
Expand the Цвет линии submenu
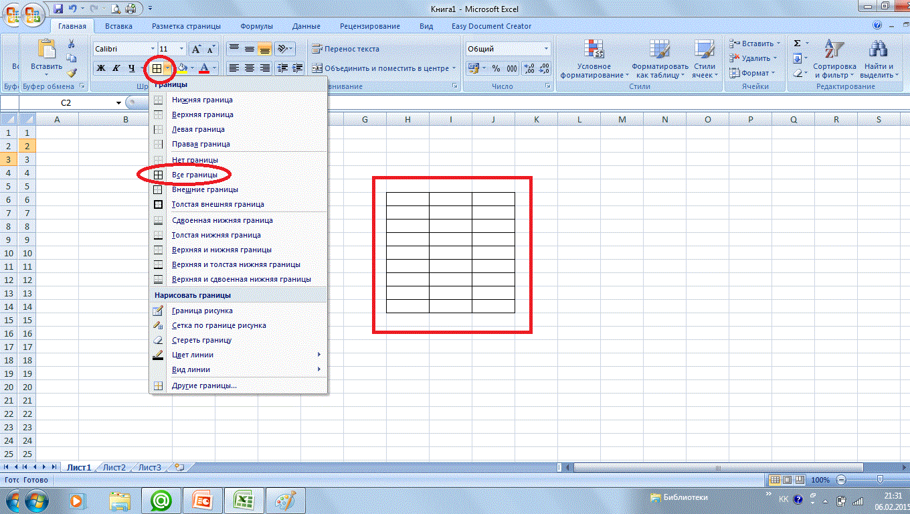[x=238, y=355]
